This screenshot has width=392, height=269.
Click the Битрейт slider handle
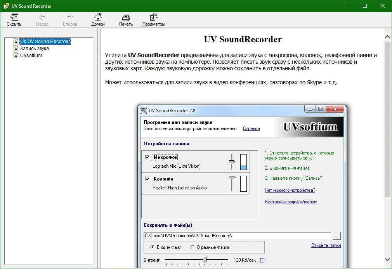pyautogui.click(x=205, y=260)
